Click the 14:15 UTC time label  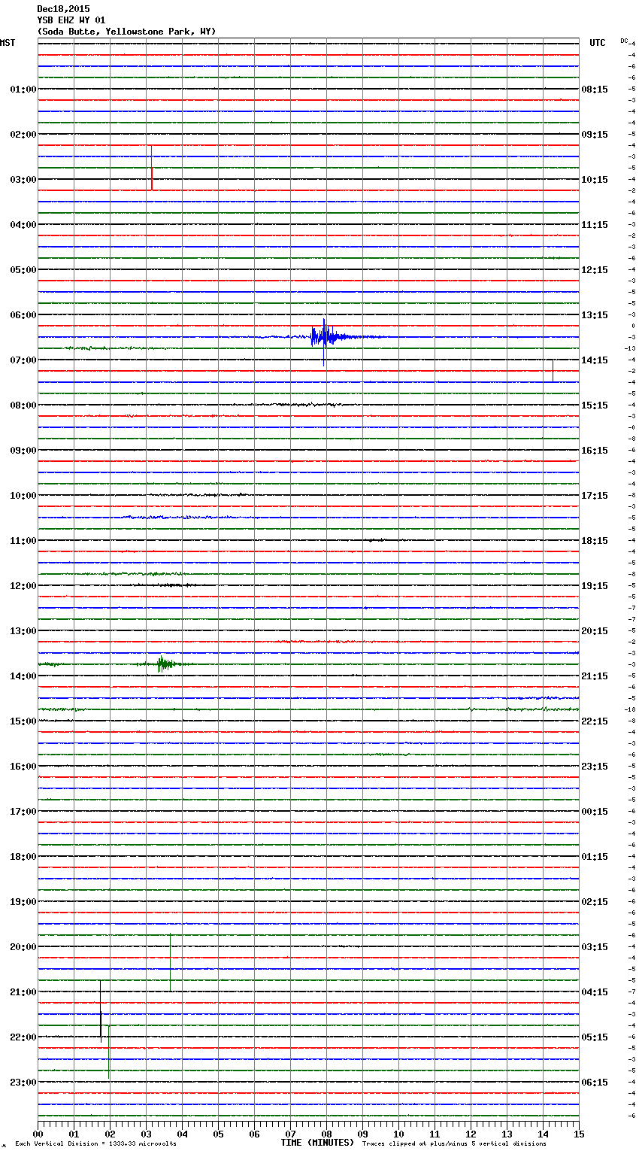click(x=595, y=360)
